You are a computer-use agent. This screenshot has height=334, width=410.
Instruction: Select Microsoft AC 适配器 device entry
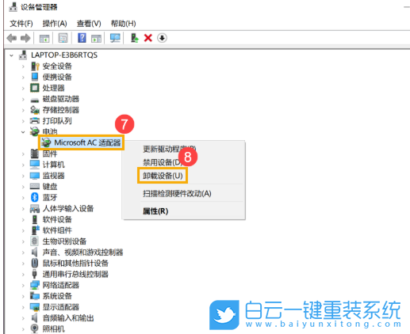click(82, 142)
